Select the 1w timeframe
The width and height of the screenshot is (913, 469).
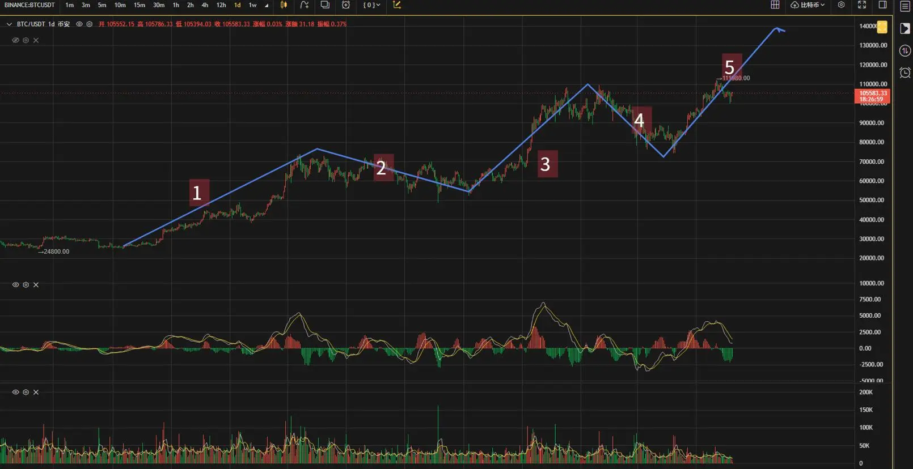253,5
